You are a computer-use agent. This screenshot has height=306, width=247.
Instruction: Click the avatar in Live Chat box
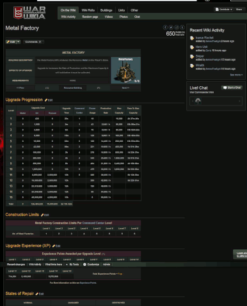pyautogui.click(x=198, y=101)
